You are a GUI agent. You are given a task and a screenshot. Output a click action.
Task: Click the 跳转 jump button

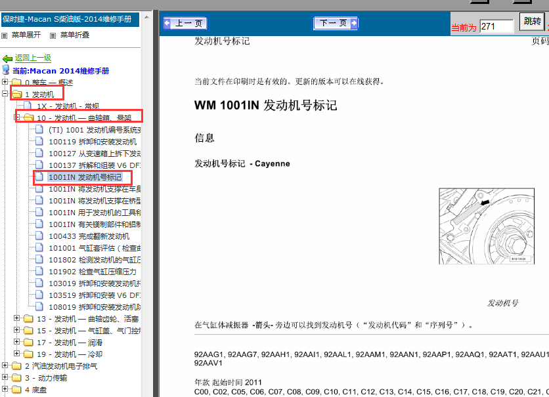click(x=532, y=22)
